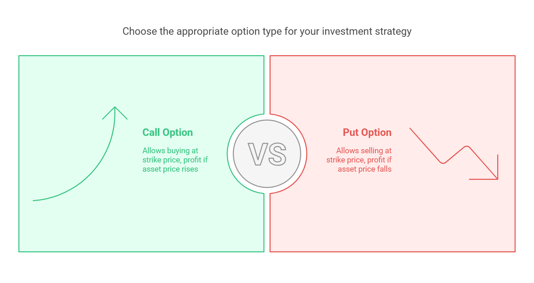Click the 'Allows buying at' text line
The width and height of the screenshot is (534, 283).
(170, 151)
